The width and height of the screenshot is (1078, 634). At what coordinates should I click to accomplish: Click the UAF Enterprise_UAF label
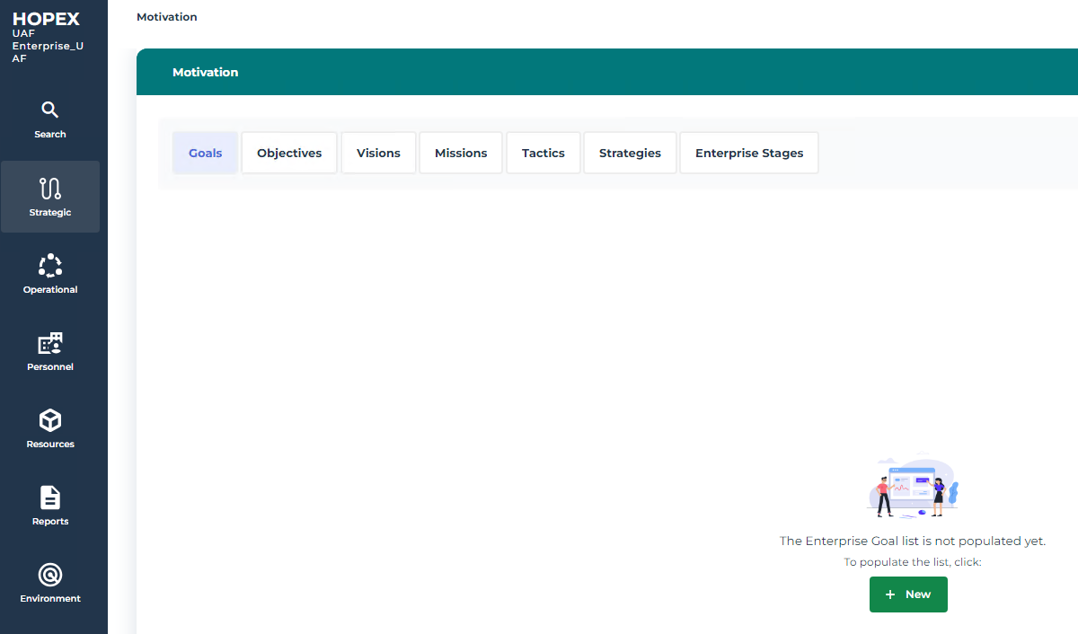48,46
